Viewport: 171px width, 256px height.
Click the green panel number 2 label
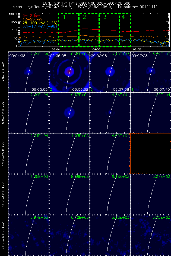[51, 90]
